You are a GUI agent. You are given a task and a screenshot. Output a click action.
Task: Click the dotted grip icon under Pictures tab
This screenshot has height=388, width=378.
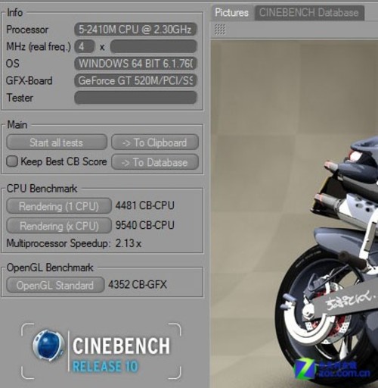220,30
